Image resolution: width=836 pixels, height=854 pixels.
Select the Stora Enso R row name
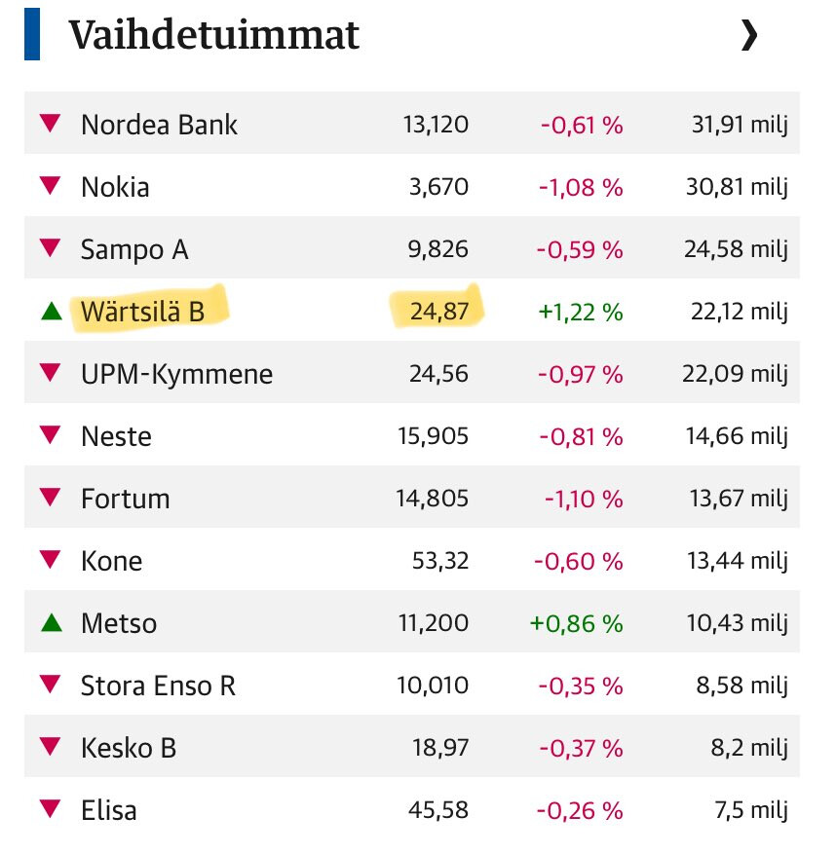click(x=158, y=686)
